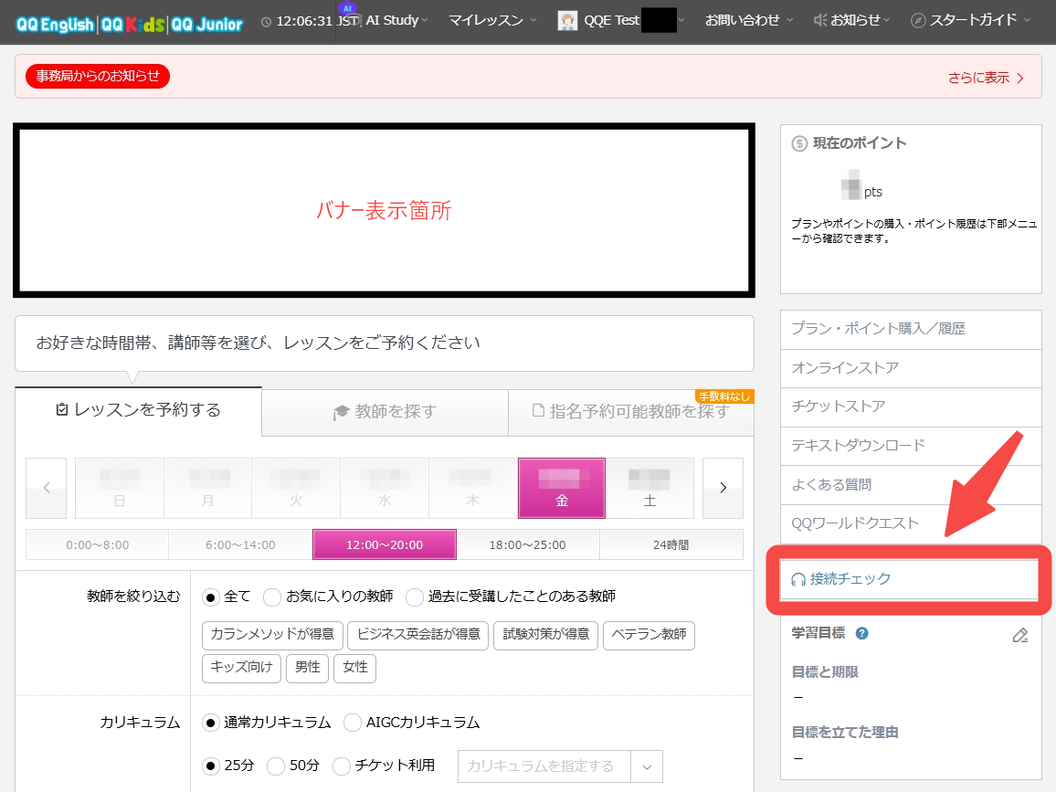Toggle カランメソッドが得意 filter tag

pos(272,635)
